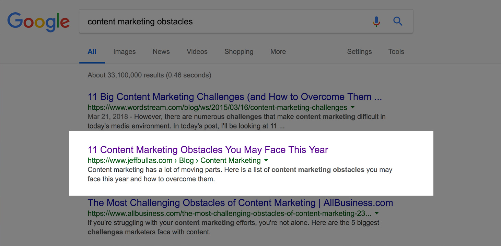Click the allbusiness.com URL

point(229,213)
